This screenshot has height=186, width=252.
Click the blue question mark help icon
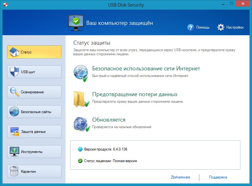pos(191,27)
